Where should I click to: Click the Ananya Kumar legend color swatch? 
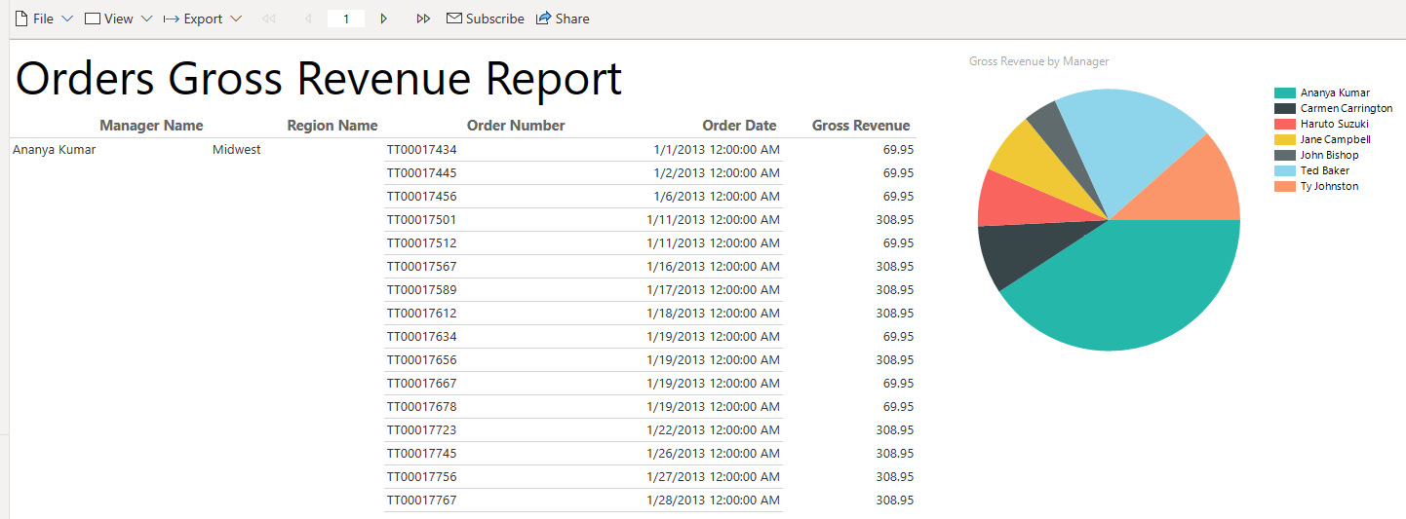click(x=1284, y=93)
